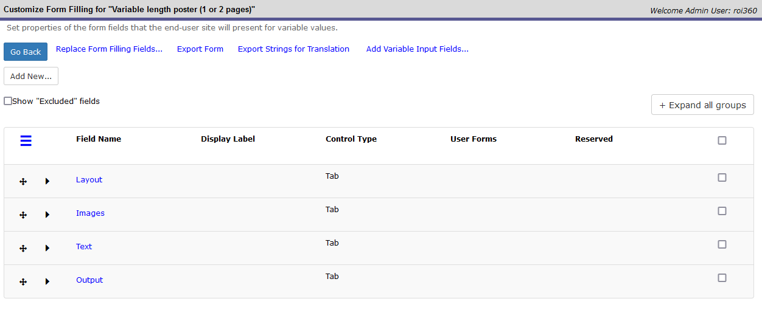Click the move handle for Layout row
The width and height of the screenshot is (762, 310).
click(x=23, y=181)
